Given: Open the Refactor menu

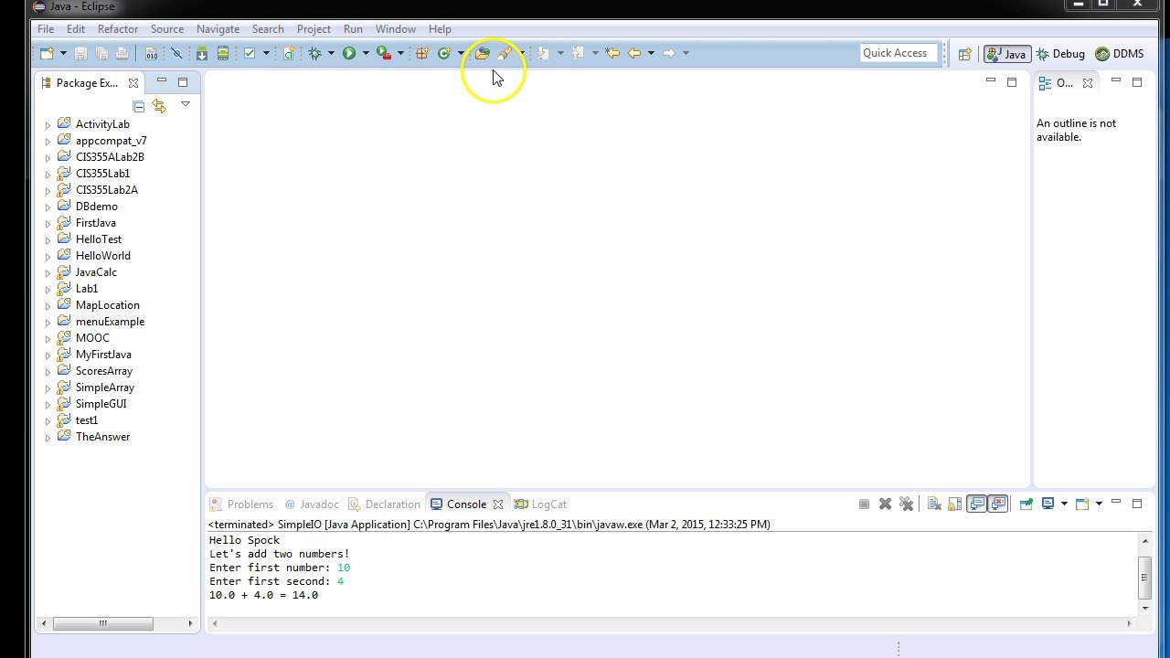Looking at the screenshot, I should click(x=117, y=29).
